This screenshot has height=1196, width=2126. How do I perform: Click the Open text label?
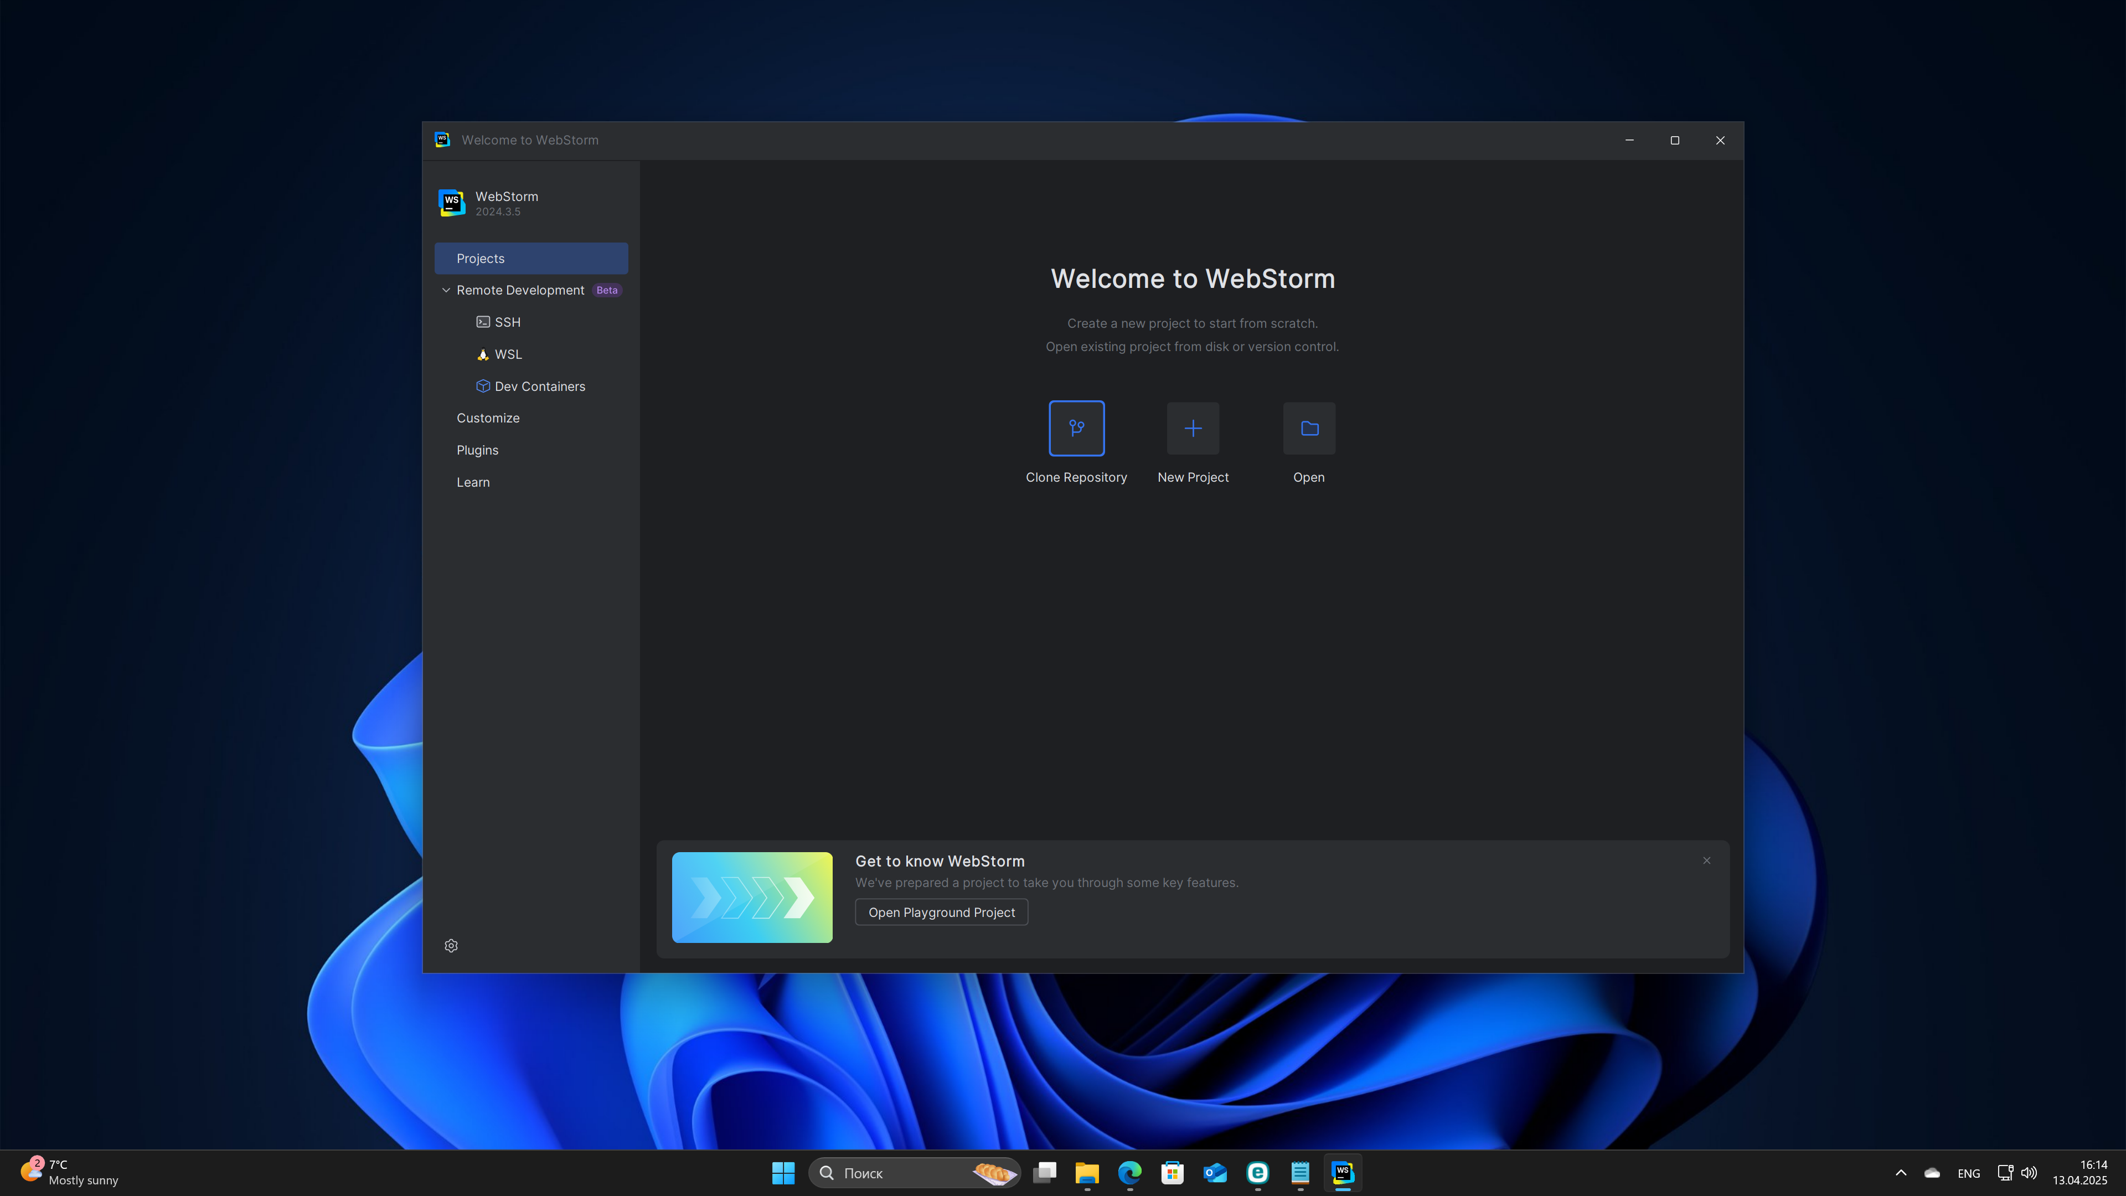[1309, 477]
